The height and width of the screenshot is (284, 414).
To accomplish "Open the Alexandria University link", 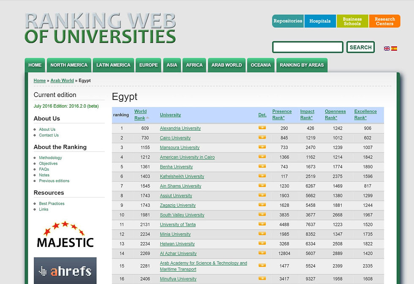I will coord(180,128).
